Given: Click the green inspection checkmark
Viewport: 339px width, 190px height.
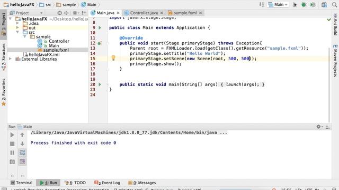Looking at the screenshot, I should pos(329,20).
